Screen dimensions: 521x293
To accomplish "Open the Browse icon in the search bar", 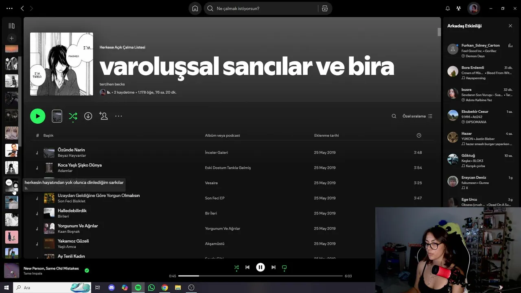I will (x=324, y=9).
